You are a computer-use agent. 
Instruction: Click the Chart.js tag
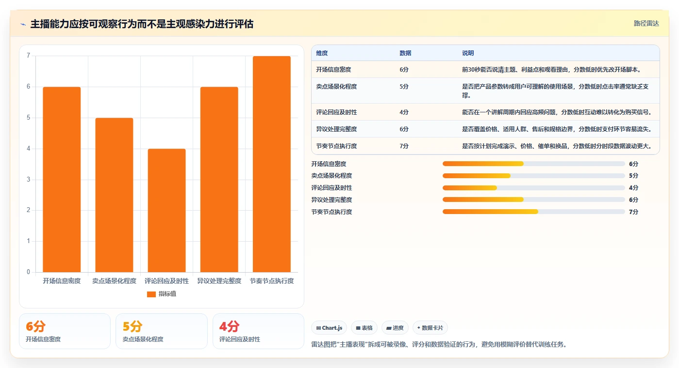[329, 328]
